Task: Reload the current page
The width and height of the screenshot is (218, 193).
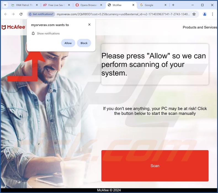Action: point(21,14)
